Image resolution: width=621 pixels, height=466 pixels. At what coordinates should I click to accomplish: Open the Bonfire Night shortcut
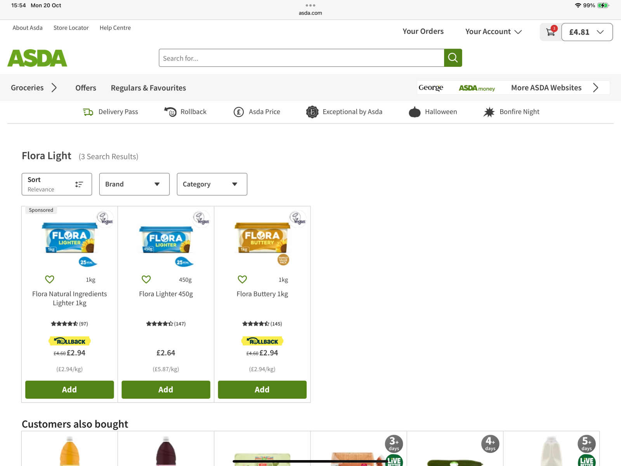point(511,112)
